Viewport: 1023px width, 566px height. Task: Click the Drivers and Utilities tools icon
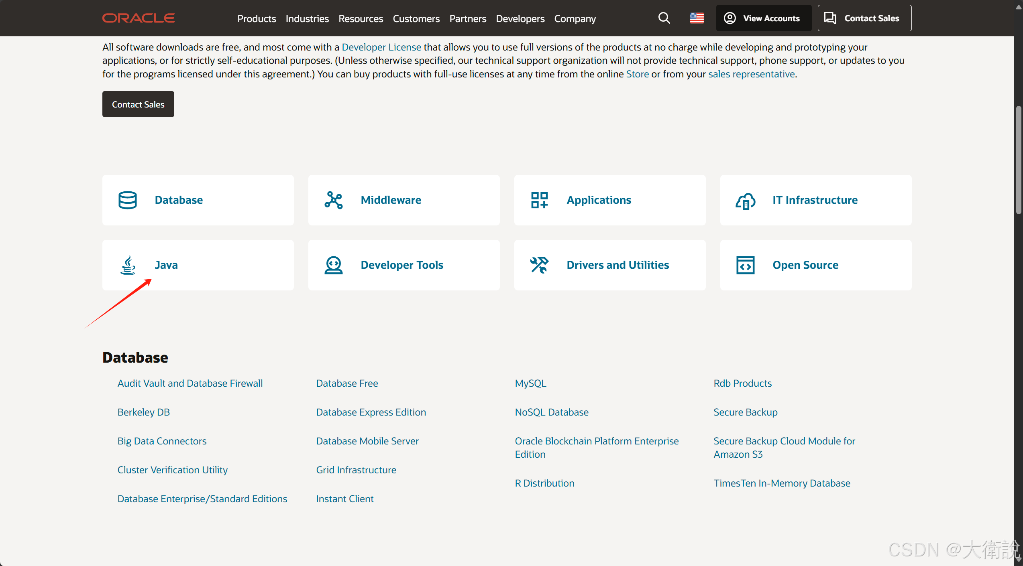pos(539,265)
